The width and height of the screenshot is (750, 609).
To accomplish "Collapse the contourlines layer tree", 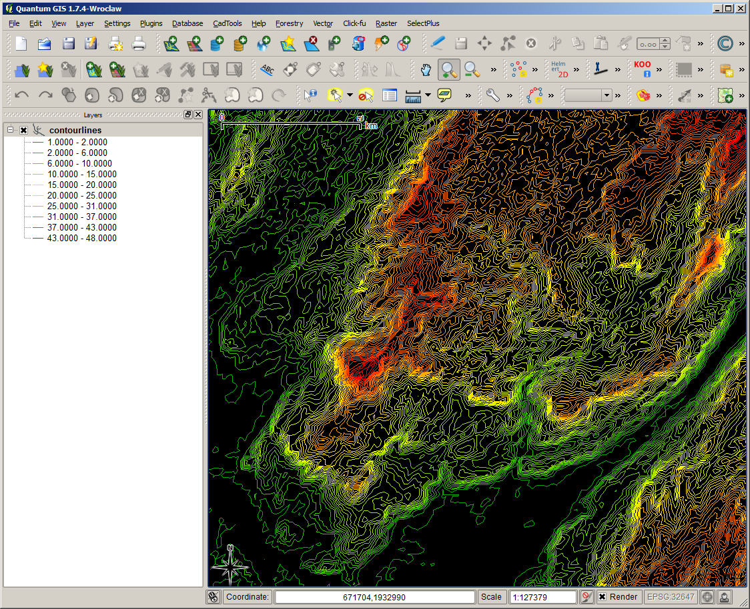I will (9, 129).
